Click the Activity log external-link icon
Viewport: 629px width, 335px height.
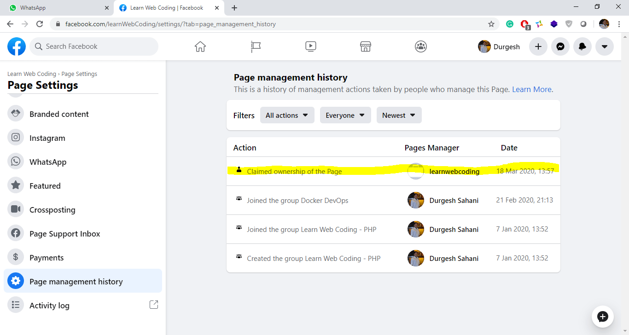tap(154, 305)
